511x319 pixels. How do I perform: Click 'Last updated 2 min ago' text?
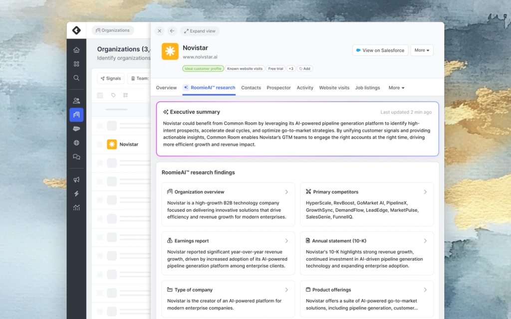406,112
